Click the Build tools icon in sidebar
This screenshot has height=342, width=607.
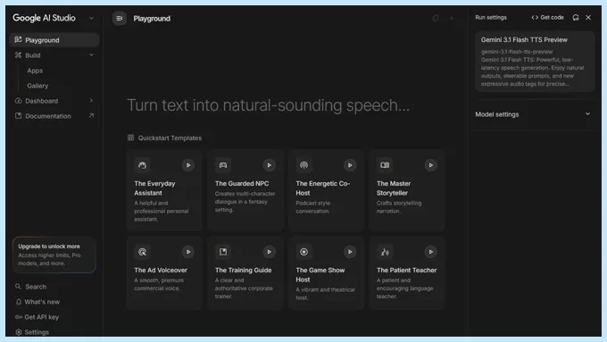click(x=18, y=55)
